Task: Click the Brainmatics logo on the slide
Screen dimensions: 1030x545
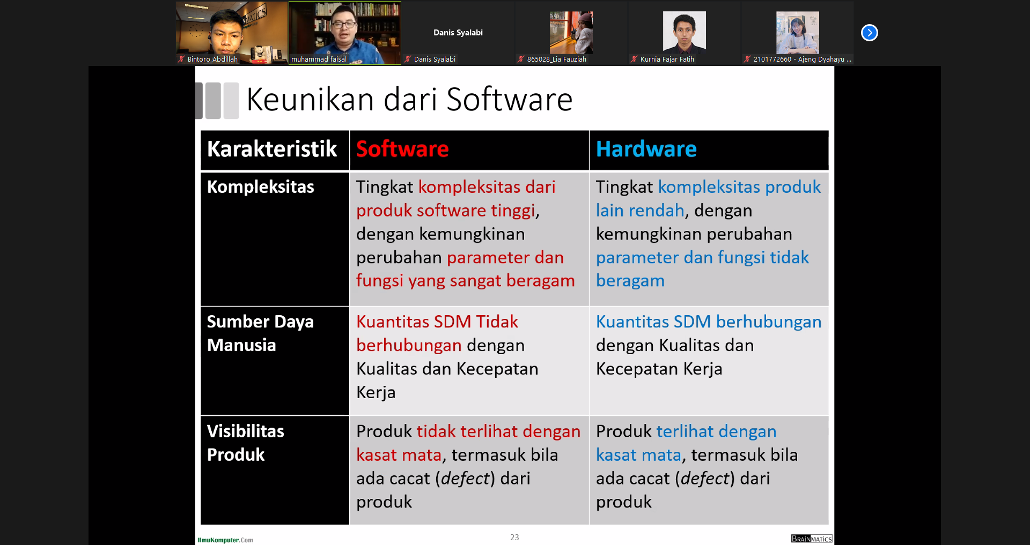Action: 811,539
